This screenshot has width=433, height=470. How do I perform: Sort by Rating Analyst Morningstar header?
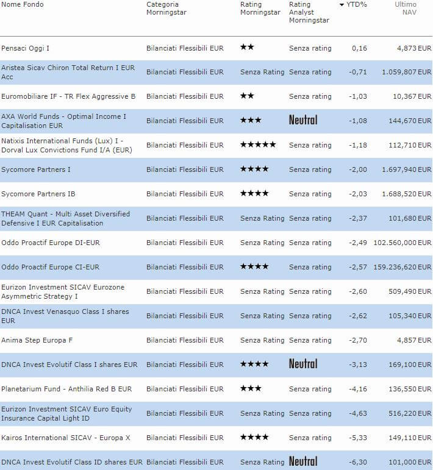tap(309, 12)
